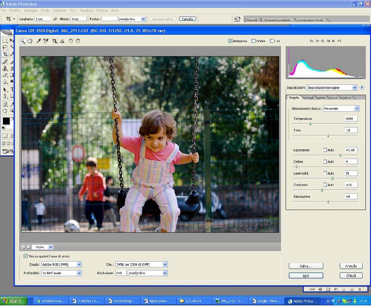Enable the Ombre clipping checkbox
371x307 pixels.
(253, 41)
